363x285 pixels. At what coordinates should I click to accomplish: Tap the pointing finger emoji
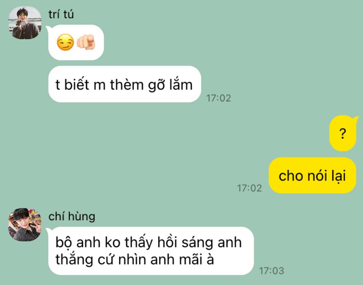[86, 42]
